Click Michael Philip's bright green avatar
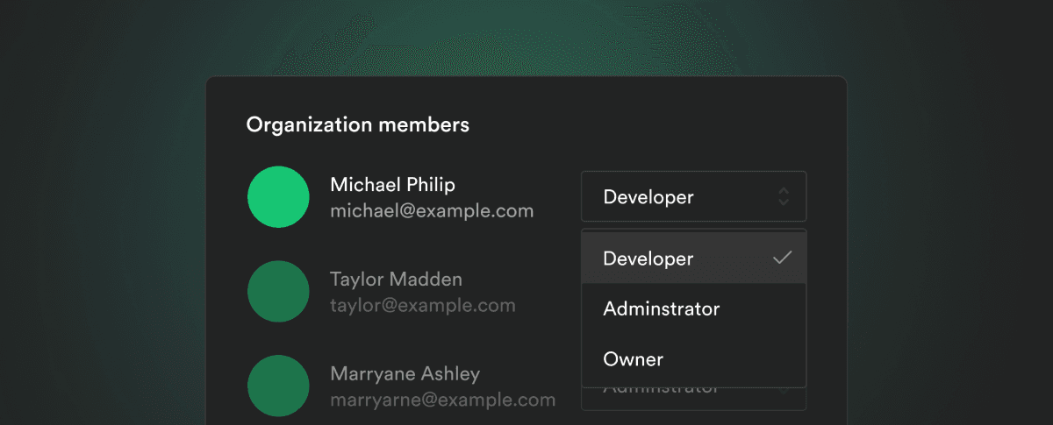The height and width of the screenshot is (425, 1053). [x=278, y=197]
